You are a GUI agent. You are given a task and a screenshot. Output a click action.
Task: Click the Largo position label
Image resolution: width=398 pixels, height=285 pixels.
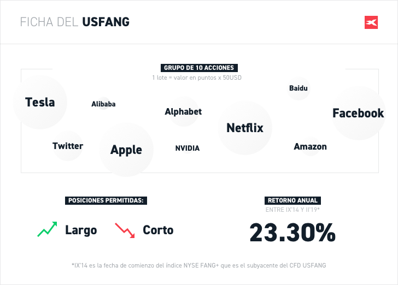click(81, 230)
